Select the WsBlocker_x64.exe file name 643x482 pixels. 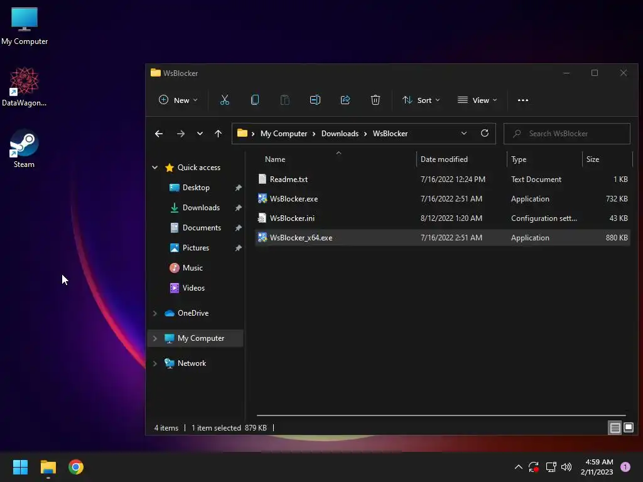301,238
